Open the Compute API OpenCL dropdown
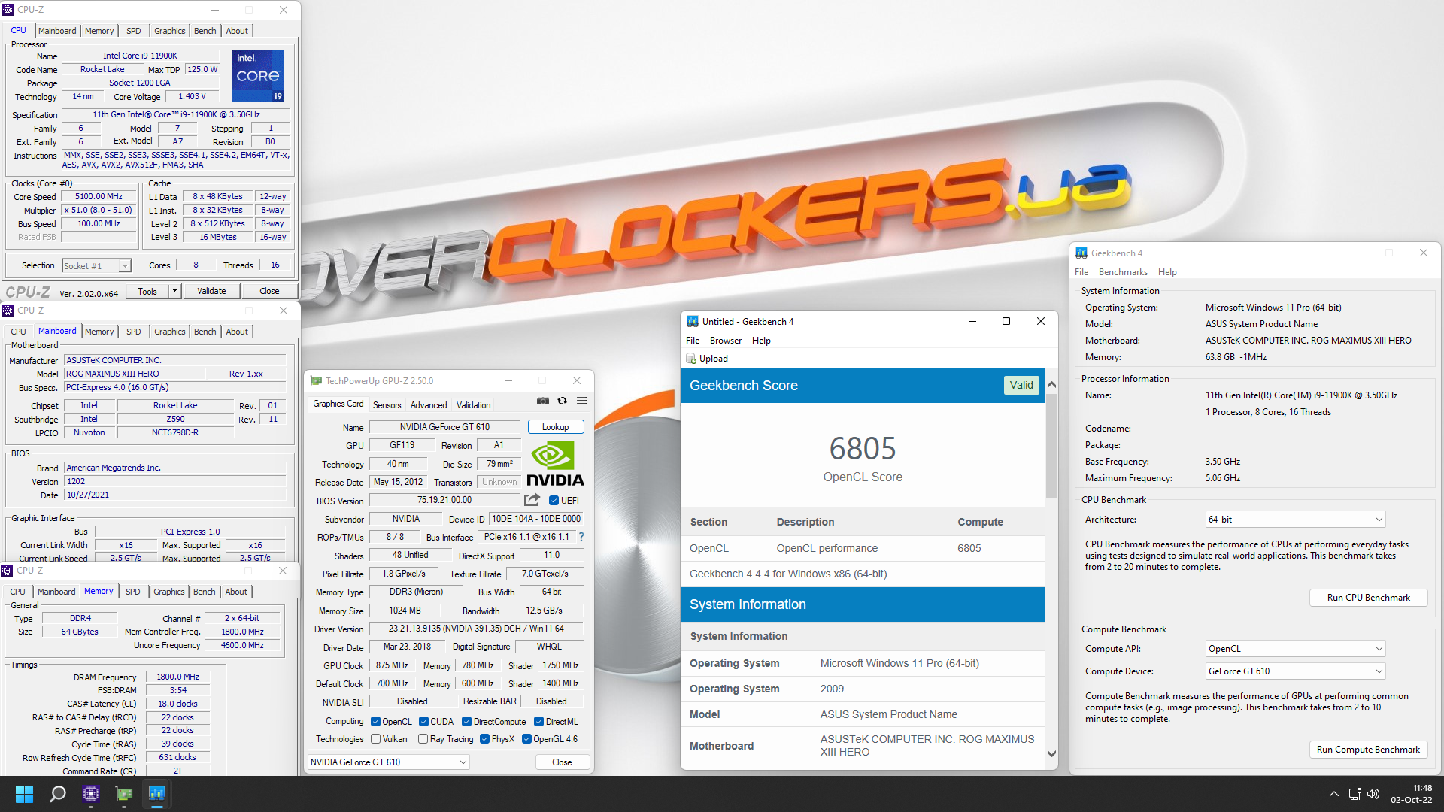The width and height of the screenshot is (1444, 812). (x=1295, y=649)
